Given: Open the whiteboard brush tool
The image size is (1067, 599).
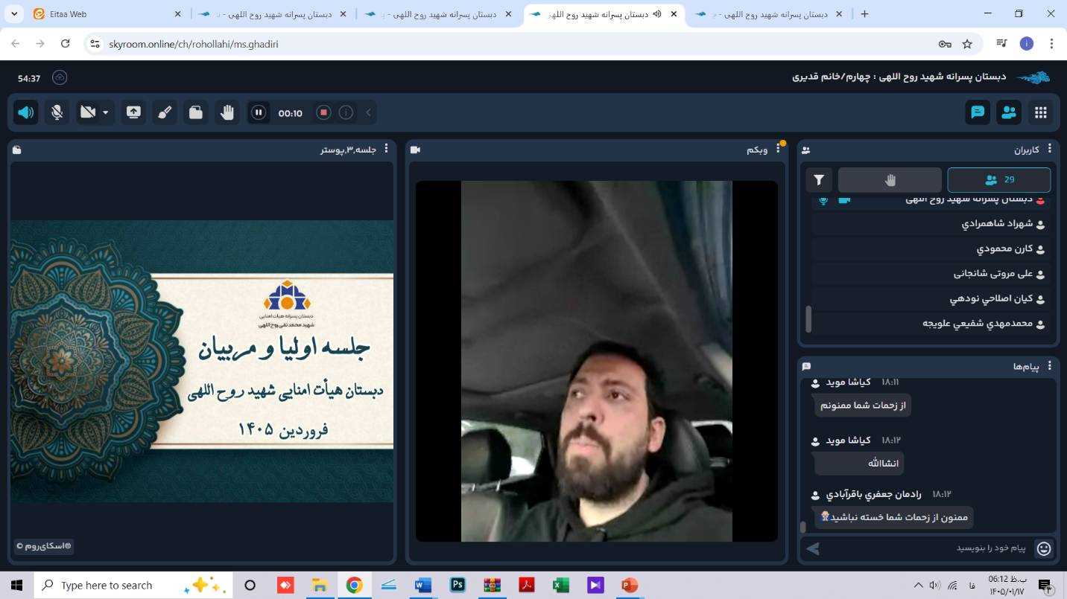Looking at the screenshot, I should pyautogui.click(x=165, y=112).
